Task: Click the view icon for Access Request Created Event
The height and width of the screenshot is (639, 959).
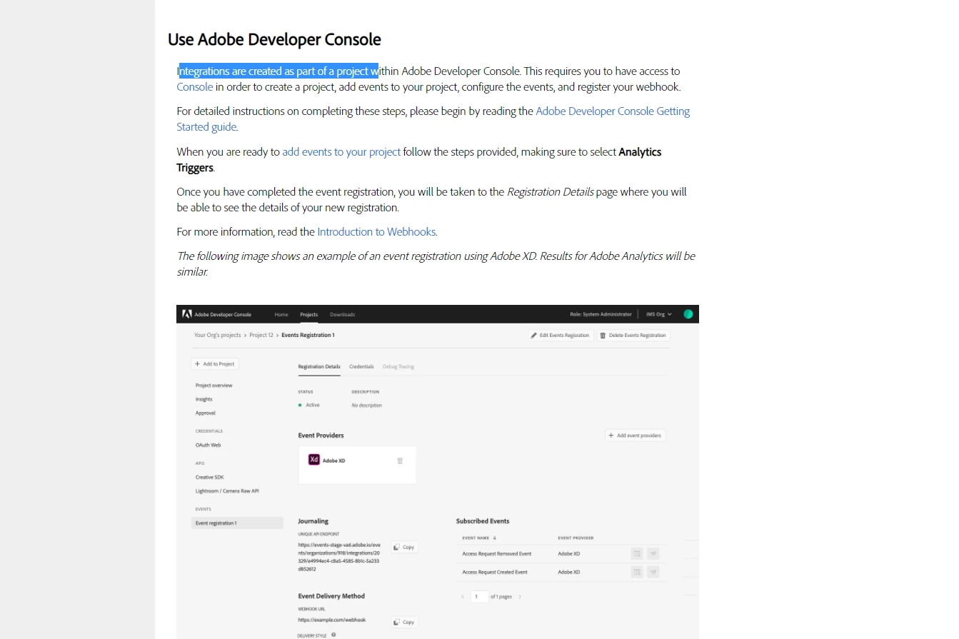Action: (x=637, y=572)
